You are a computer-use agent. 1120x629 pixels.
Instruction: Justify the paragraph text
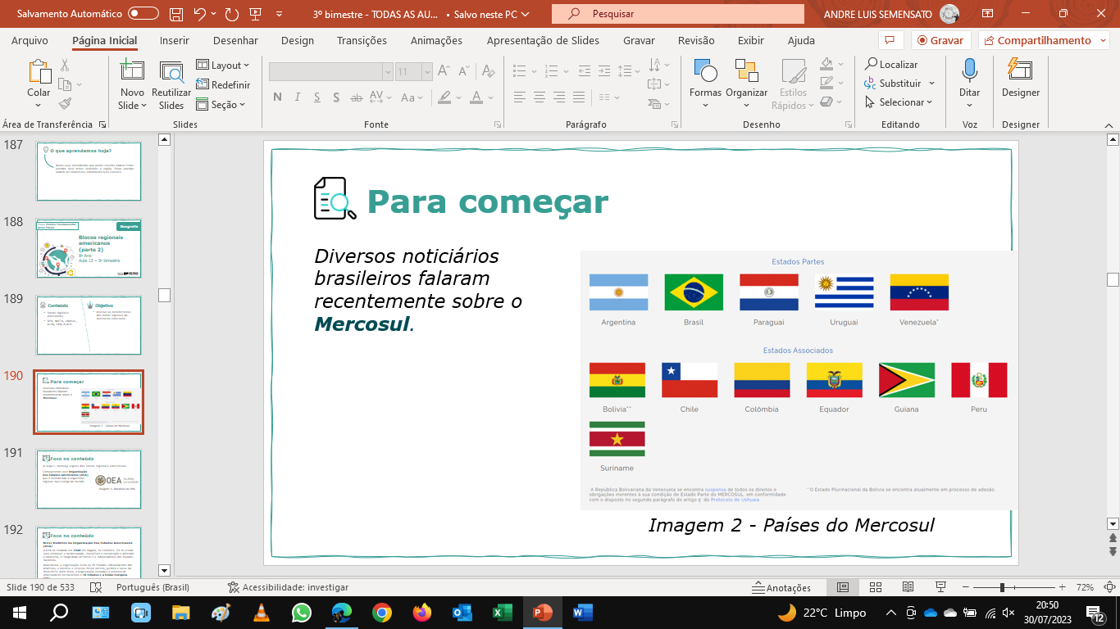(x=578, y=97)
